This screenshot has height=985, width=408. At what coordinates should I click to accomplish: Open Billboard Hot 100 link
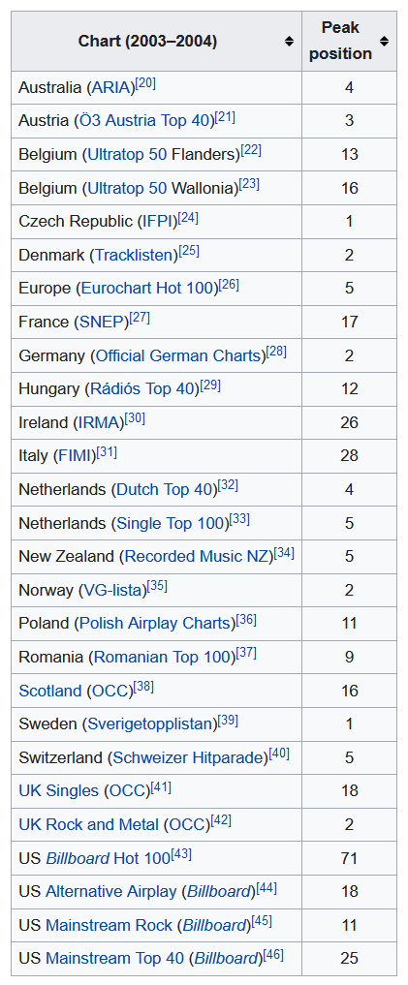[x=109, y=858]
